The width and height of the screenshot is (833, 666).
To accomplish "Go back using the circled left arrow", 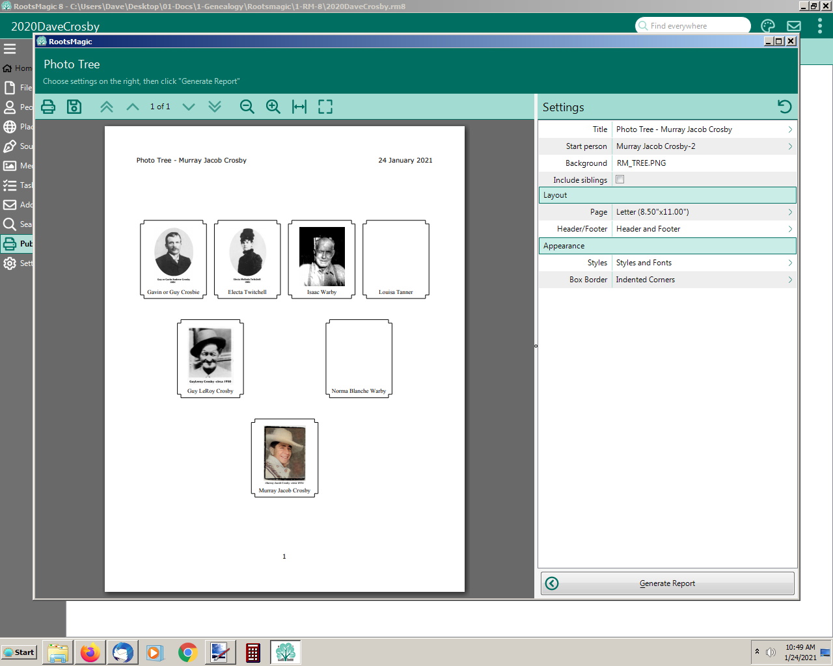I will [552, 583].
